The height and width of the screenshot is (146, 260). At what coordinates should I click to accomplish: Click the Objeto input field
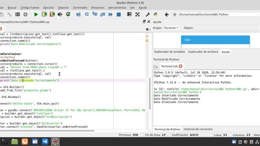click(227, 28)
